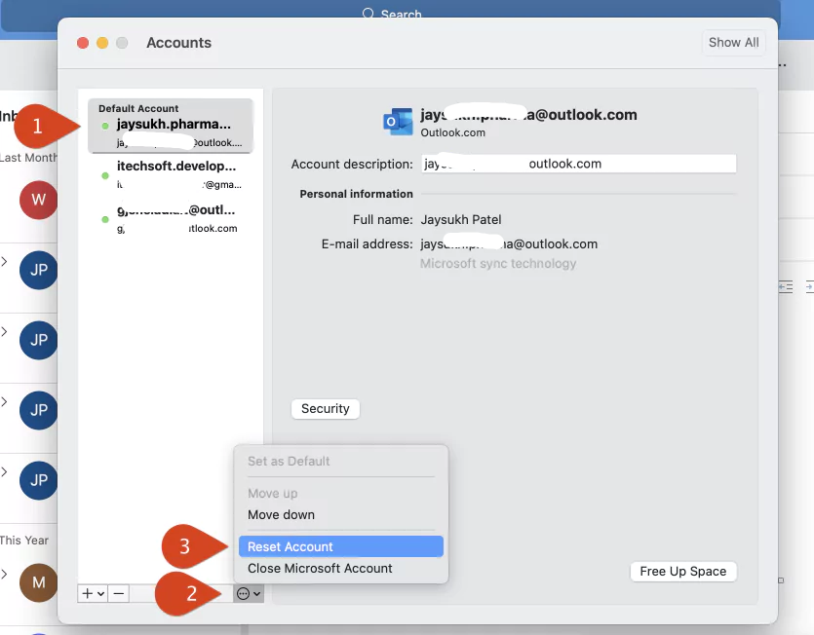
Task: Close the Accounts window with red button
Action: tap(83, 43)
